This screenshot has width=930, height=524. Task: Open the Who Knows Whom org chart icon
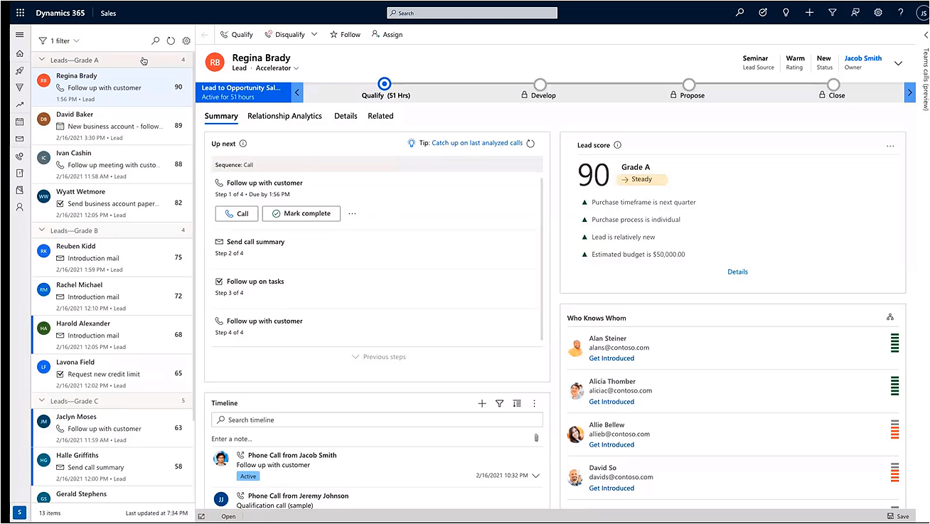tap(890, 317)
